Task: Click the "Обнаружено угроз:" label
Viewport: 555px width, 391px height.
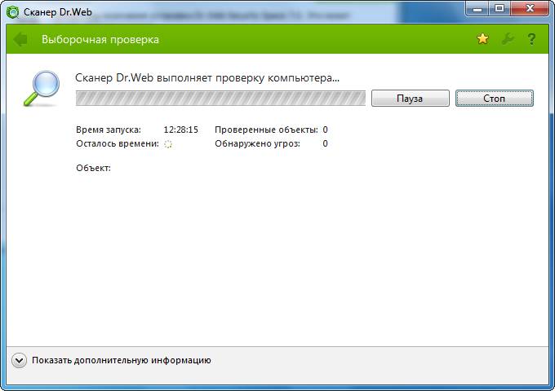Action: [257, 143]
